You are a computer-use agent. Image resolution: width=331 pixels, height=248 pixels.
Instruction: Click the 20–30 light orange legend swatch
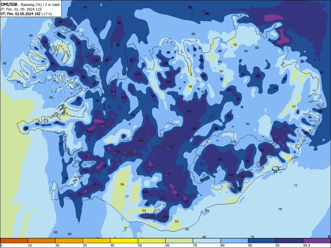coord(69,241)
